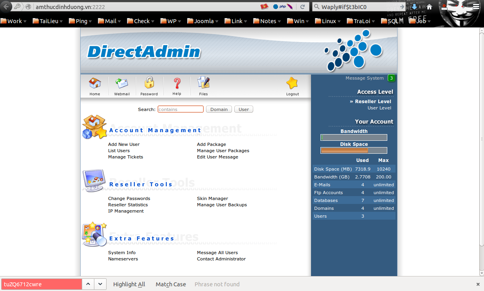Expand the Work bookmarks folder
This screenshot has height=291, width=484.
[13, 21]
